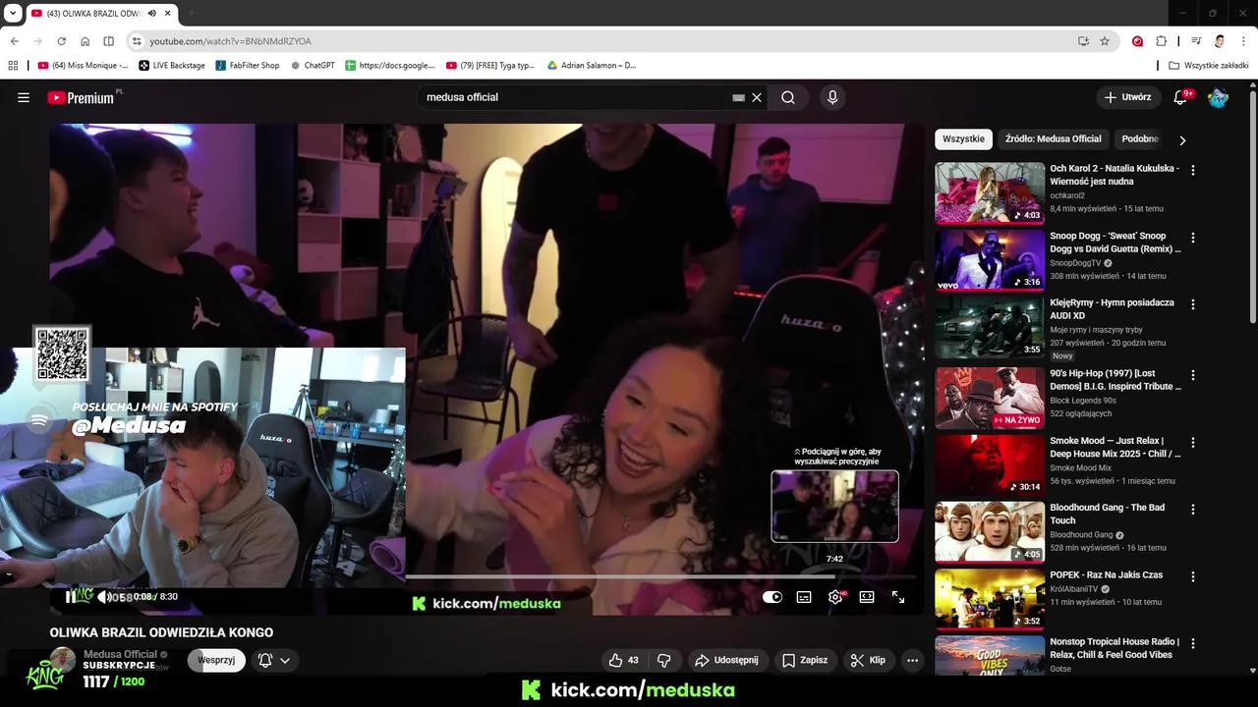1258x707 pixels.
Task: Open Bloodhound Gang The Bad Touch thumbnail
Action: coord(990,531)
